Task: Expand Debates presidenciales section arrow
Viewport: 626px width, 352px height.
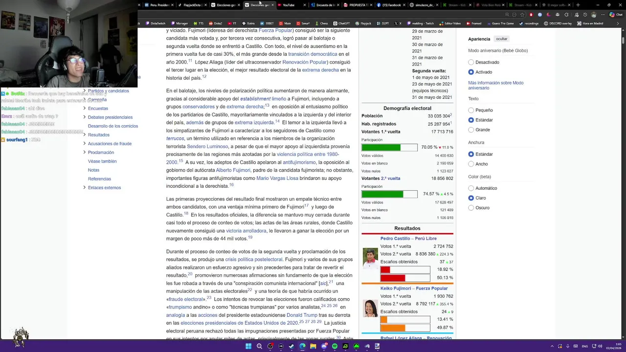Action: (84, 117)
